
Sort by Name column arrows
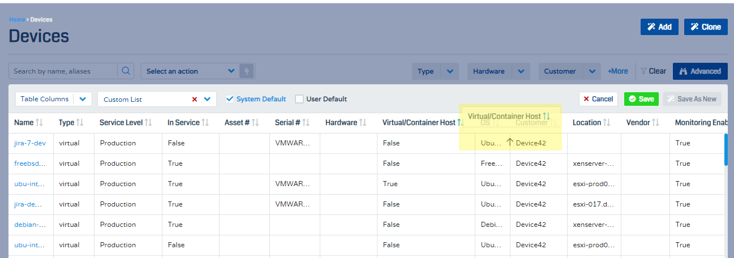point(39,123)
